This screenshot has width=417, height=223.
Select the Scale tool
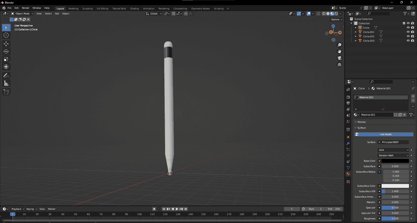pos(6,59)
